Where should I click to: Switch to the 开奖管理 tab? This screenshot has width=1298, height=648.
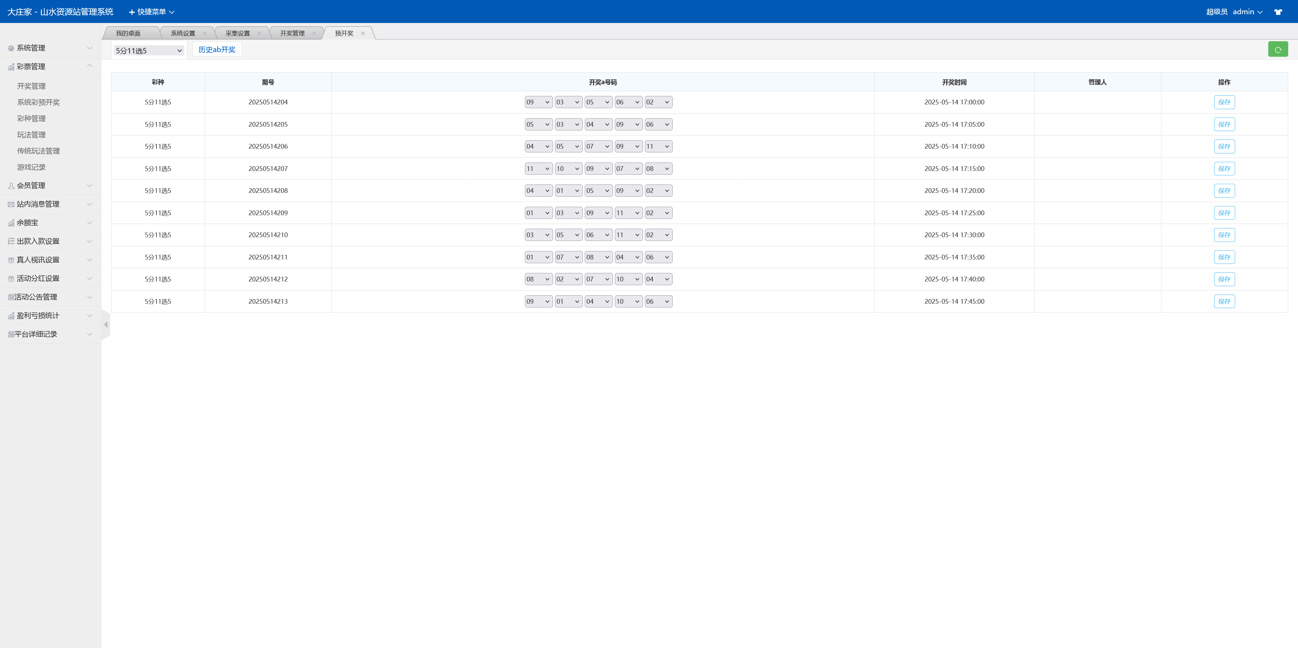pos(292,33)
